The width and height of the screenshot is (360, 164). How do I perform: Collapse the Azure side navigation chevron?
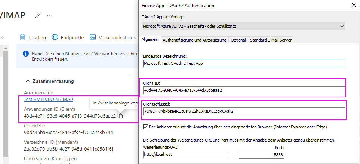tap(3, 37)
